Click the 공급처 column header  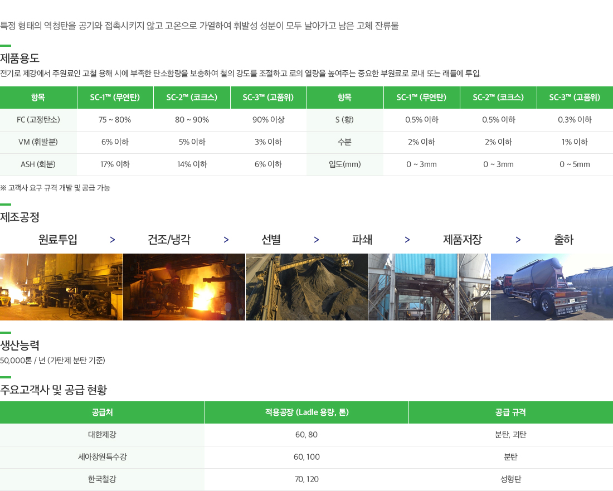tap(103, 412)
